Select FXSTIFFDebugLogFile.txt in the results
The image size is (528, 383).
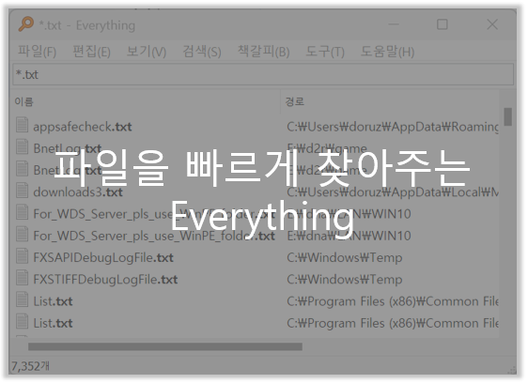pyautogui.click(x=105, y=280)
